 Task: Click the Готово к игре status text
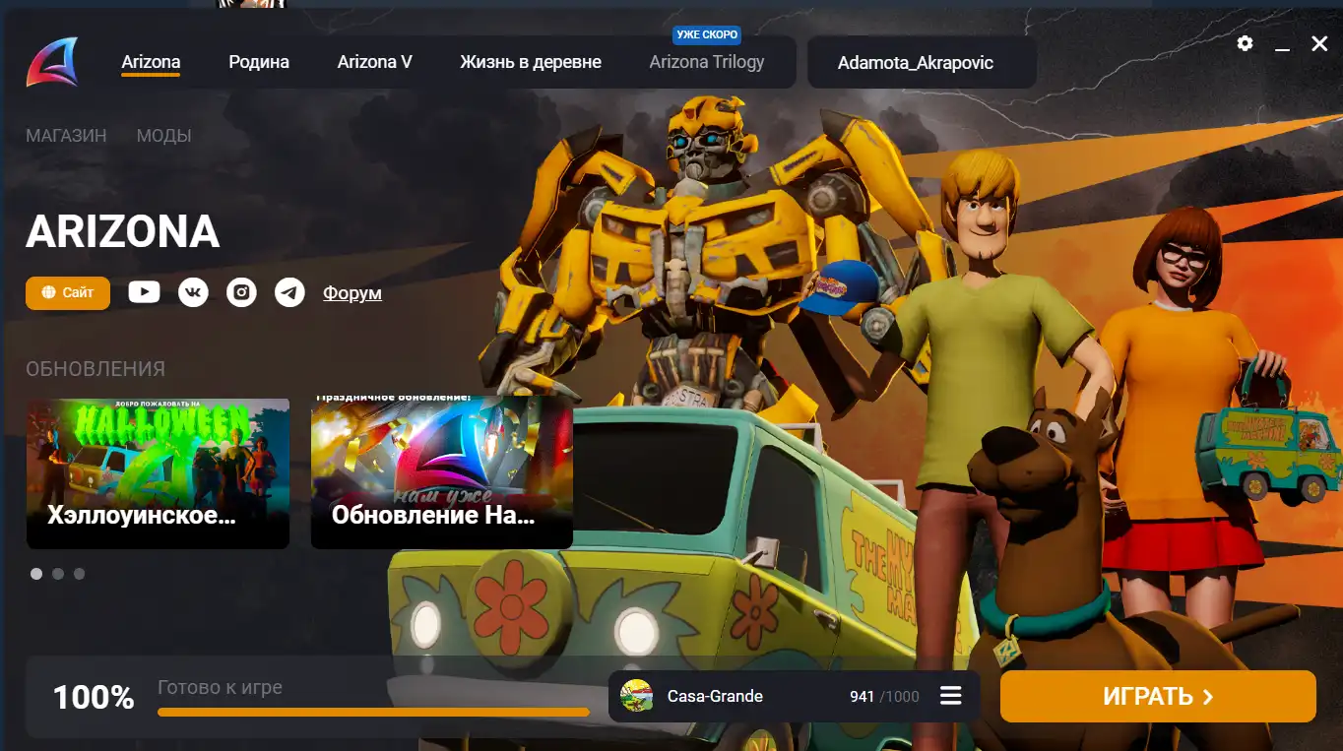coord(221,687)
